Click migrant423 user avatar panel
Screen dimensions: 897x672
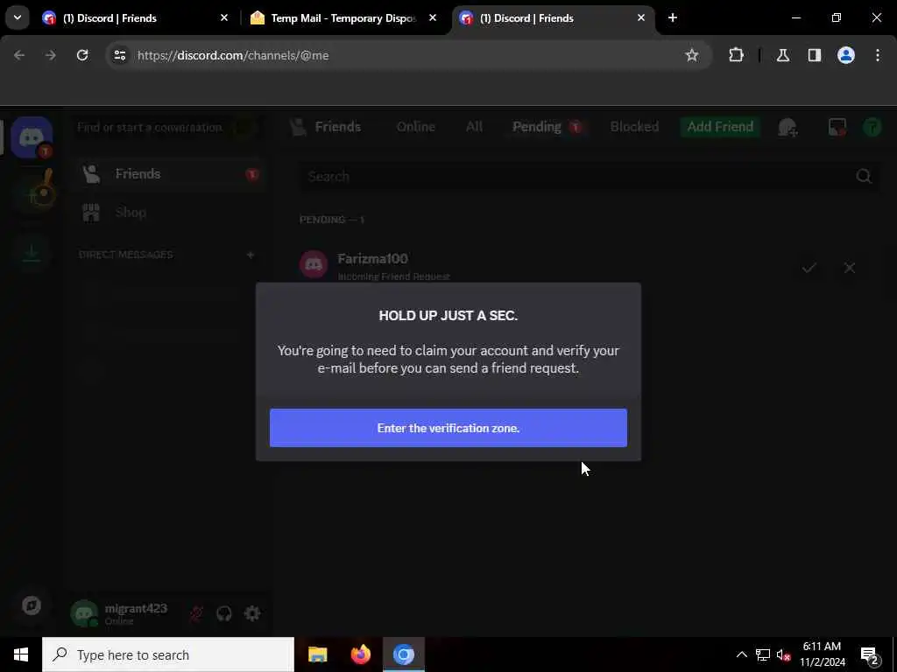(x=120, y=613)
